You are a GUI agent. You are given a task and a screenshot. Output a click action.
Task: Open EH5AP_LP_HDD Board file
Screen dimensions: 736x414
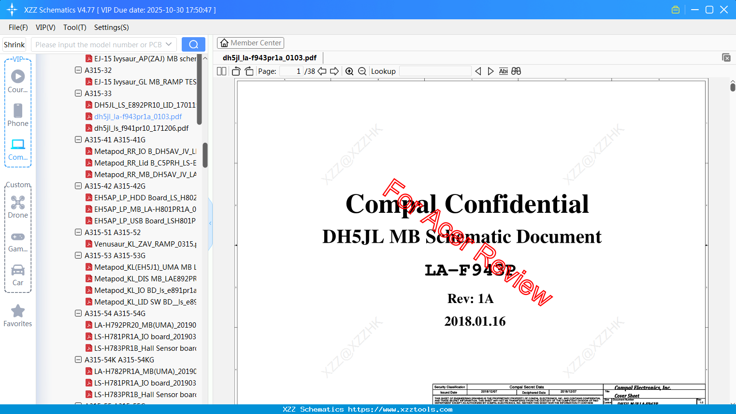[141, 197]
